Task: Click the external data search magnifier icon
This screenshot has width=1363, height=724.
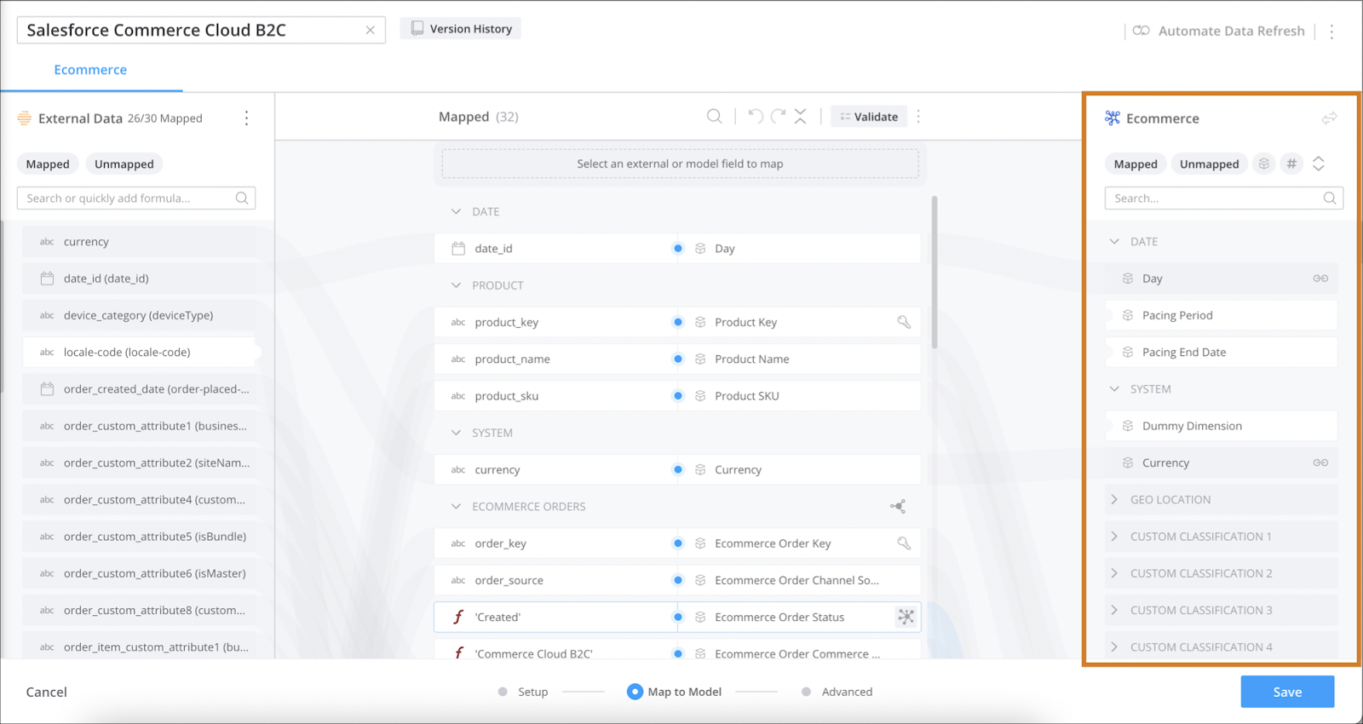Action: click(x=242, y=198)
